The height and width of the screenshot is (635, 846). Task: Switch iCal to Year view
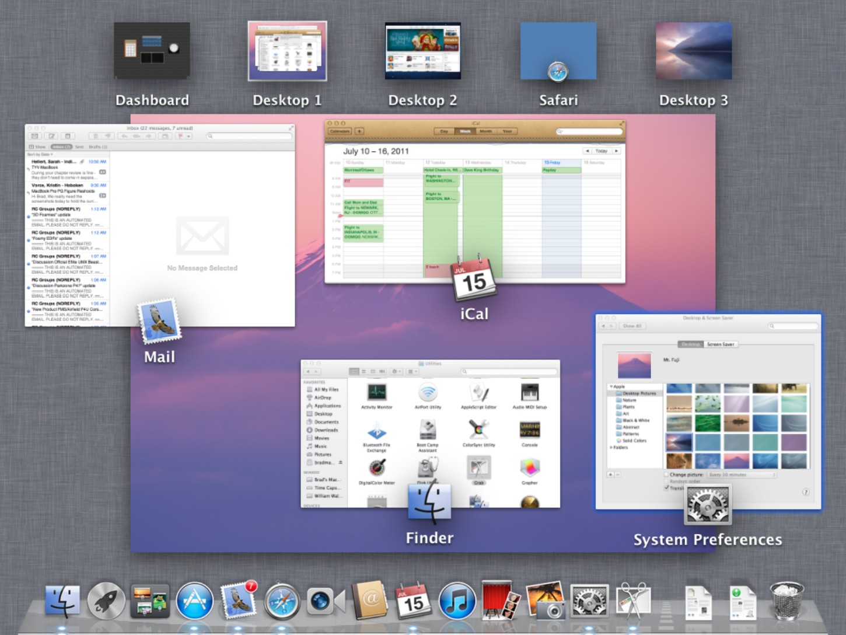point(507,131)
